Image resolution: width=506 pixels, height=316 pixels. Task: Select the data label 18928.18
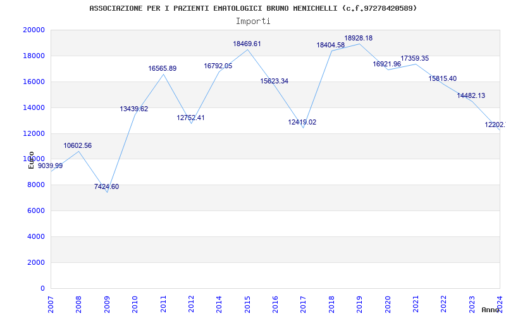click(x=358, y=38)
